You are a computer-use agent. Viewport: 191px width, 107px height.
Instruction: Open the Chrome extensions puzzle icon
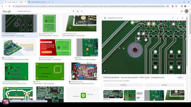176,6
